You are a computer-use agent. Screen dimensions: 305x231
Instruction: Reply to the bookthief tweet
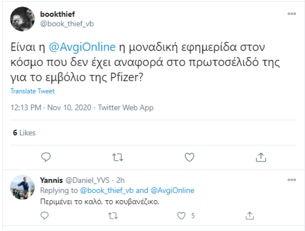click(46, 157)
